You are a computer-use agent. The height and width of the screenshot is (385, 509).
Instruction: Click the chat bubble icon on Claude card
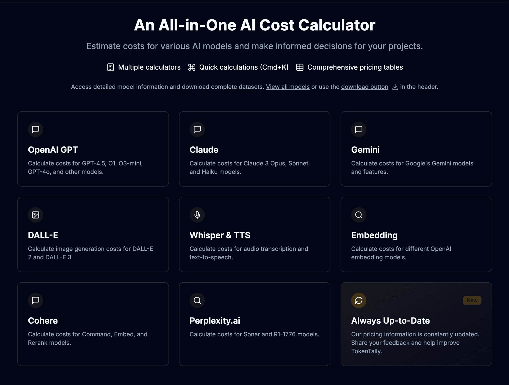tap(197, 129)
